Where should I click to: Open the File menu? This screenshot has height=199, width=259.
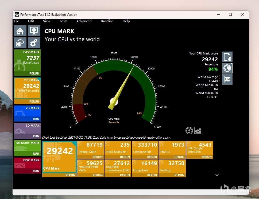click(16, 21)
